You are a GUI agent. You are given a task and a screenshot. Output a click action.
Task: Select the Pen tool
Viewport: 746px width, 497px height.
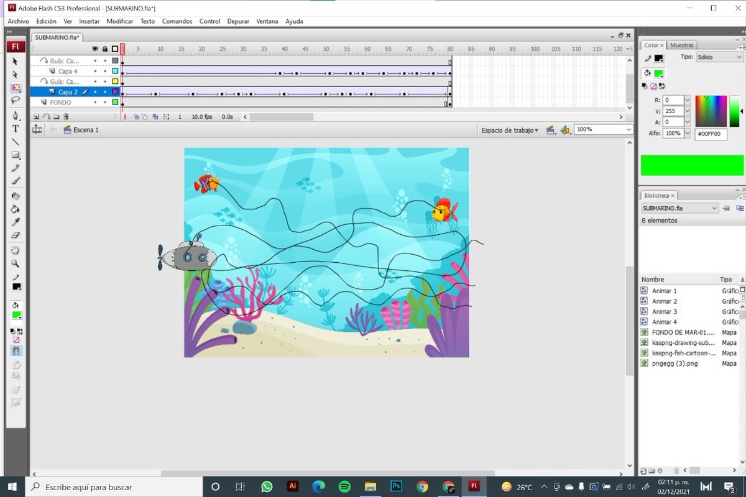16,116
